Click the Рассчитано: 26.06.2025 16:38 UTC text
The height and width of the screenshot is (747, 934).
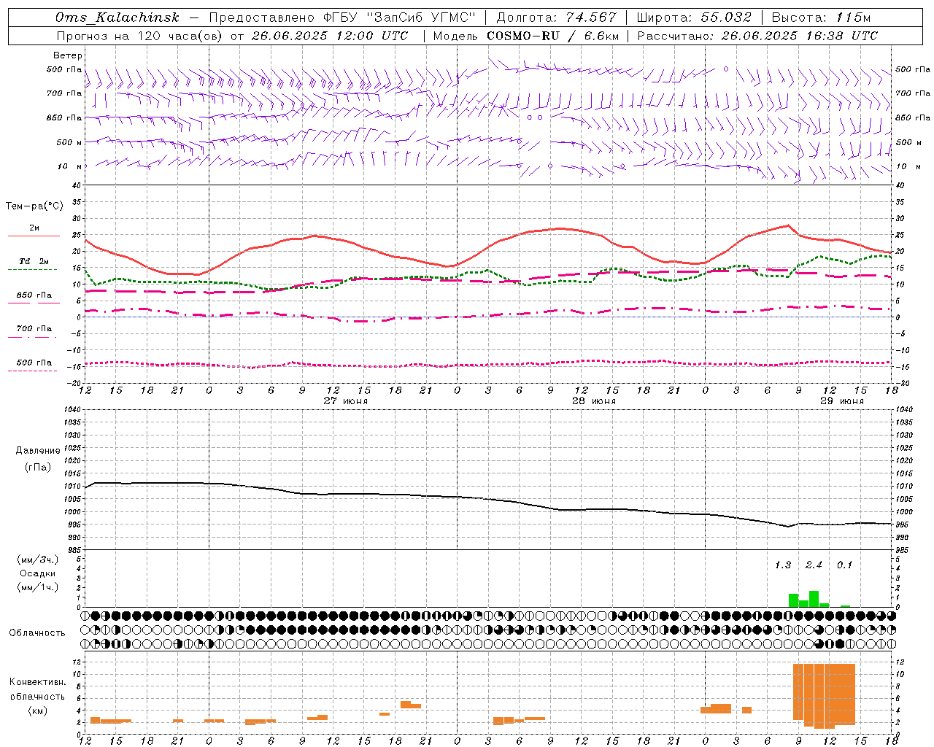click(x=757, y=36)
